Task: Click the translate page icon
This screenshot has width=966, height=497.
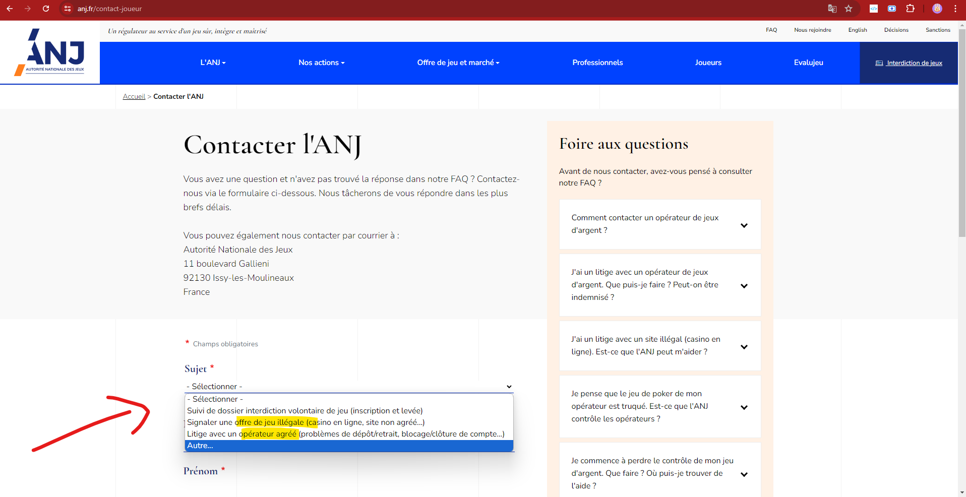Action: pos(832,9)
